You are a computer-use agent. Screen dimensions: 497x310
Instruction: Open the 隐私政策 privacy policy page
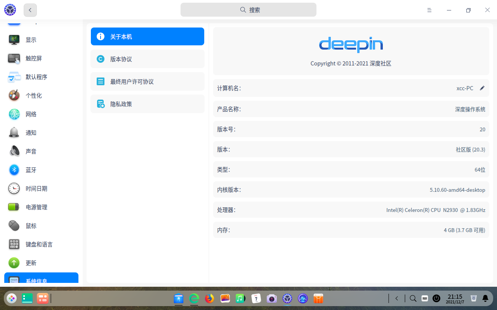coord(148,104)
